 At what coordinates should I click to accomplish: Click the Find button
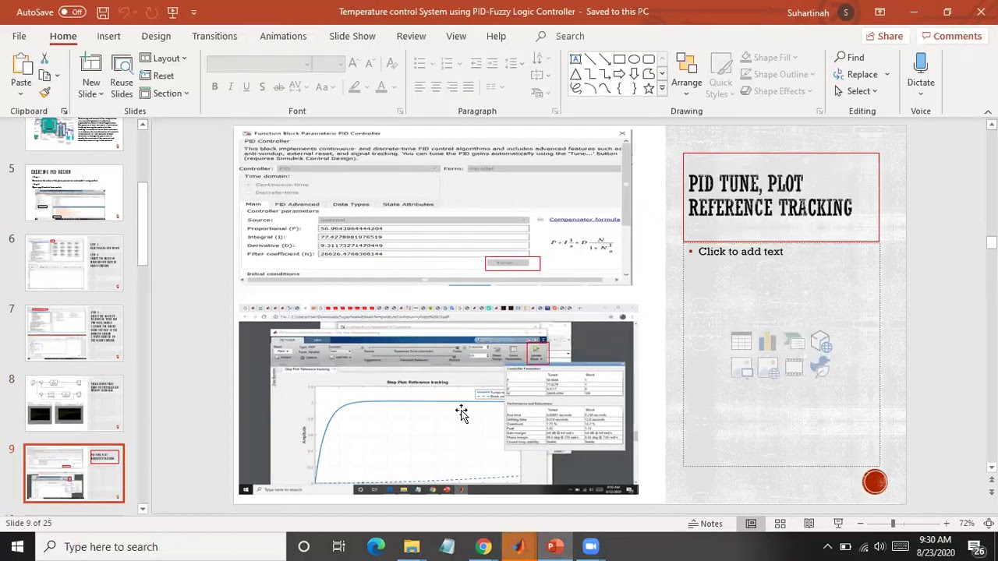click(x=849, y=58)
